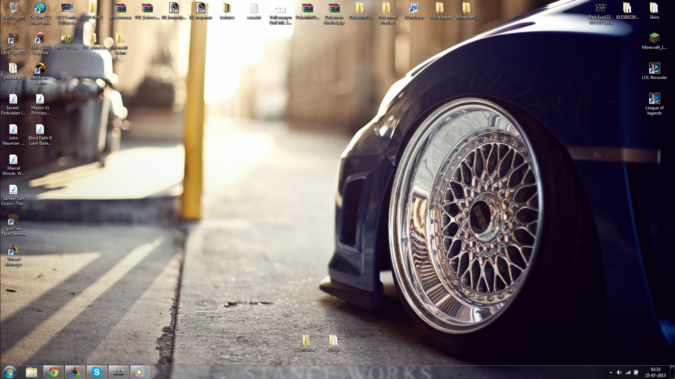Launch Os Sims 3 Ilhas Paradisíacas shortcut
This screenshot has width=675, height=379.
point(40,13)
